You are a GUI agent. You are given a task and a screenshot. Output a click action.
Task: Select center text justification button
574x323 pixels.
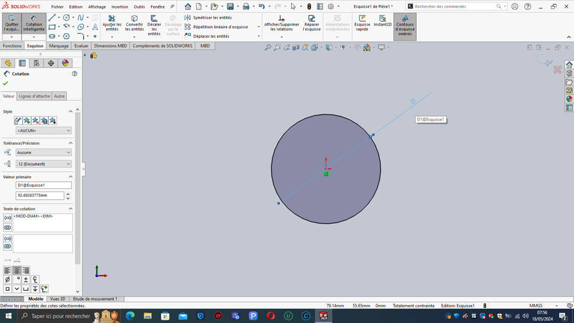(17, 270)
